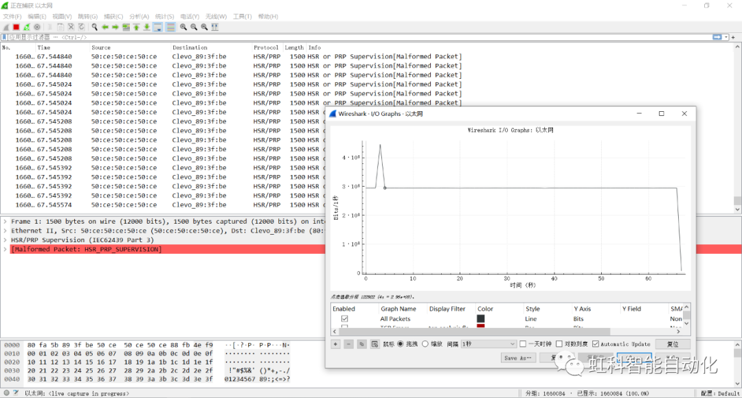Select the Find packet magnifier icon
Viewport: 742px width, 398px height.
93,27
